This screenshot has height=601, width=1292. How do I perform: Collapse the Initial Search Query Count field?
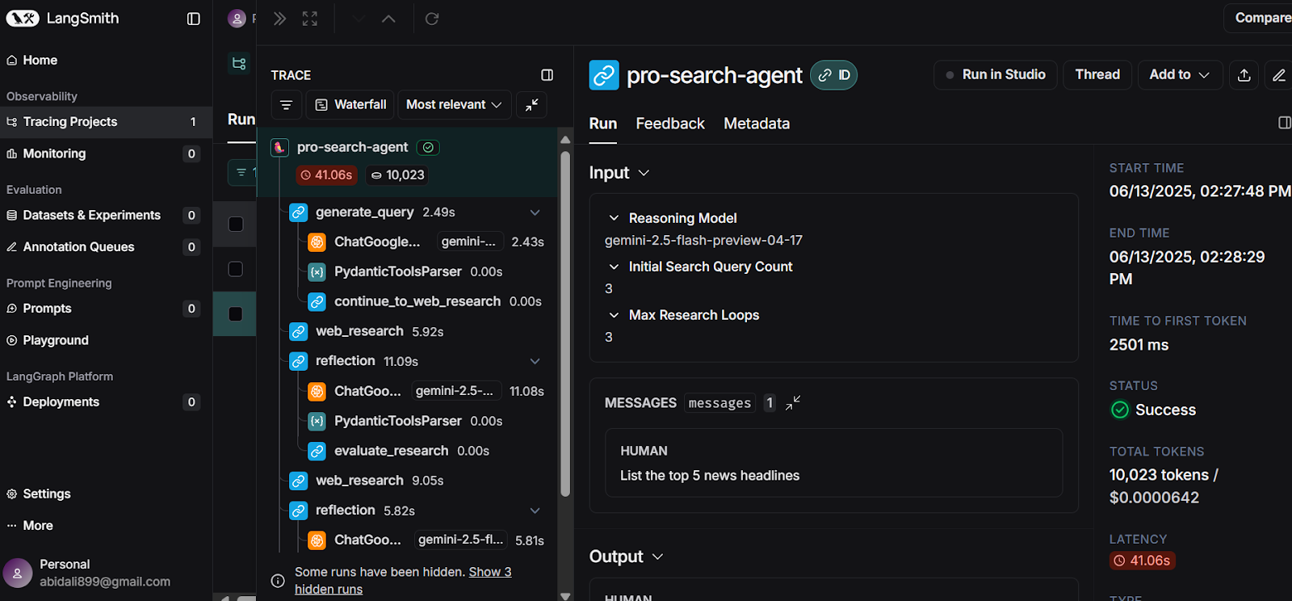pos(614,267)
